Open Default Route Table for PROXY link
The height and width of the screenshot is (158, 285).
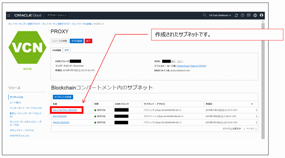click(x=192, y=66)
